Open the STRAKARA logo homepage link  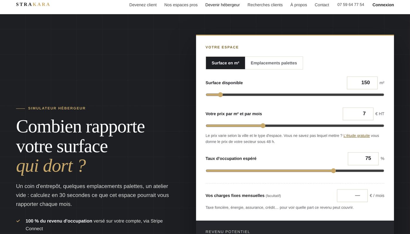coord(33,4)
